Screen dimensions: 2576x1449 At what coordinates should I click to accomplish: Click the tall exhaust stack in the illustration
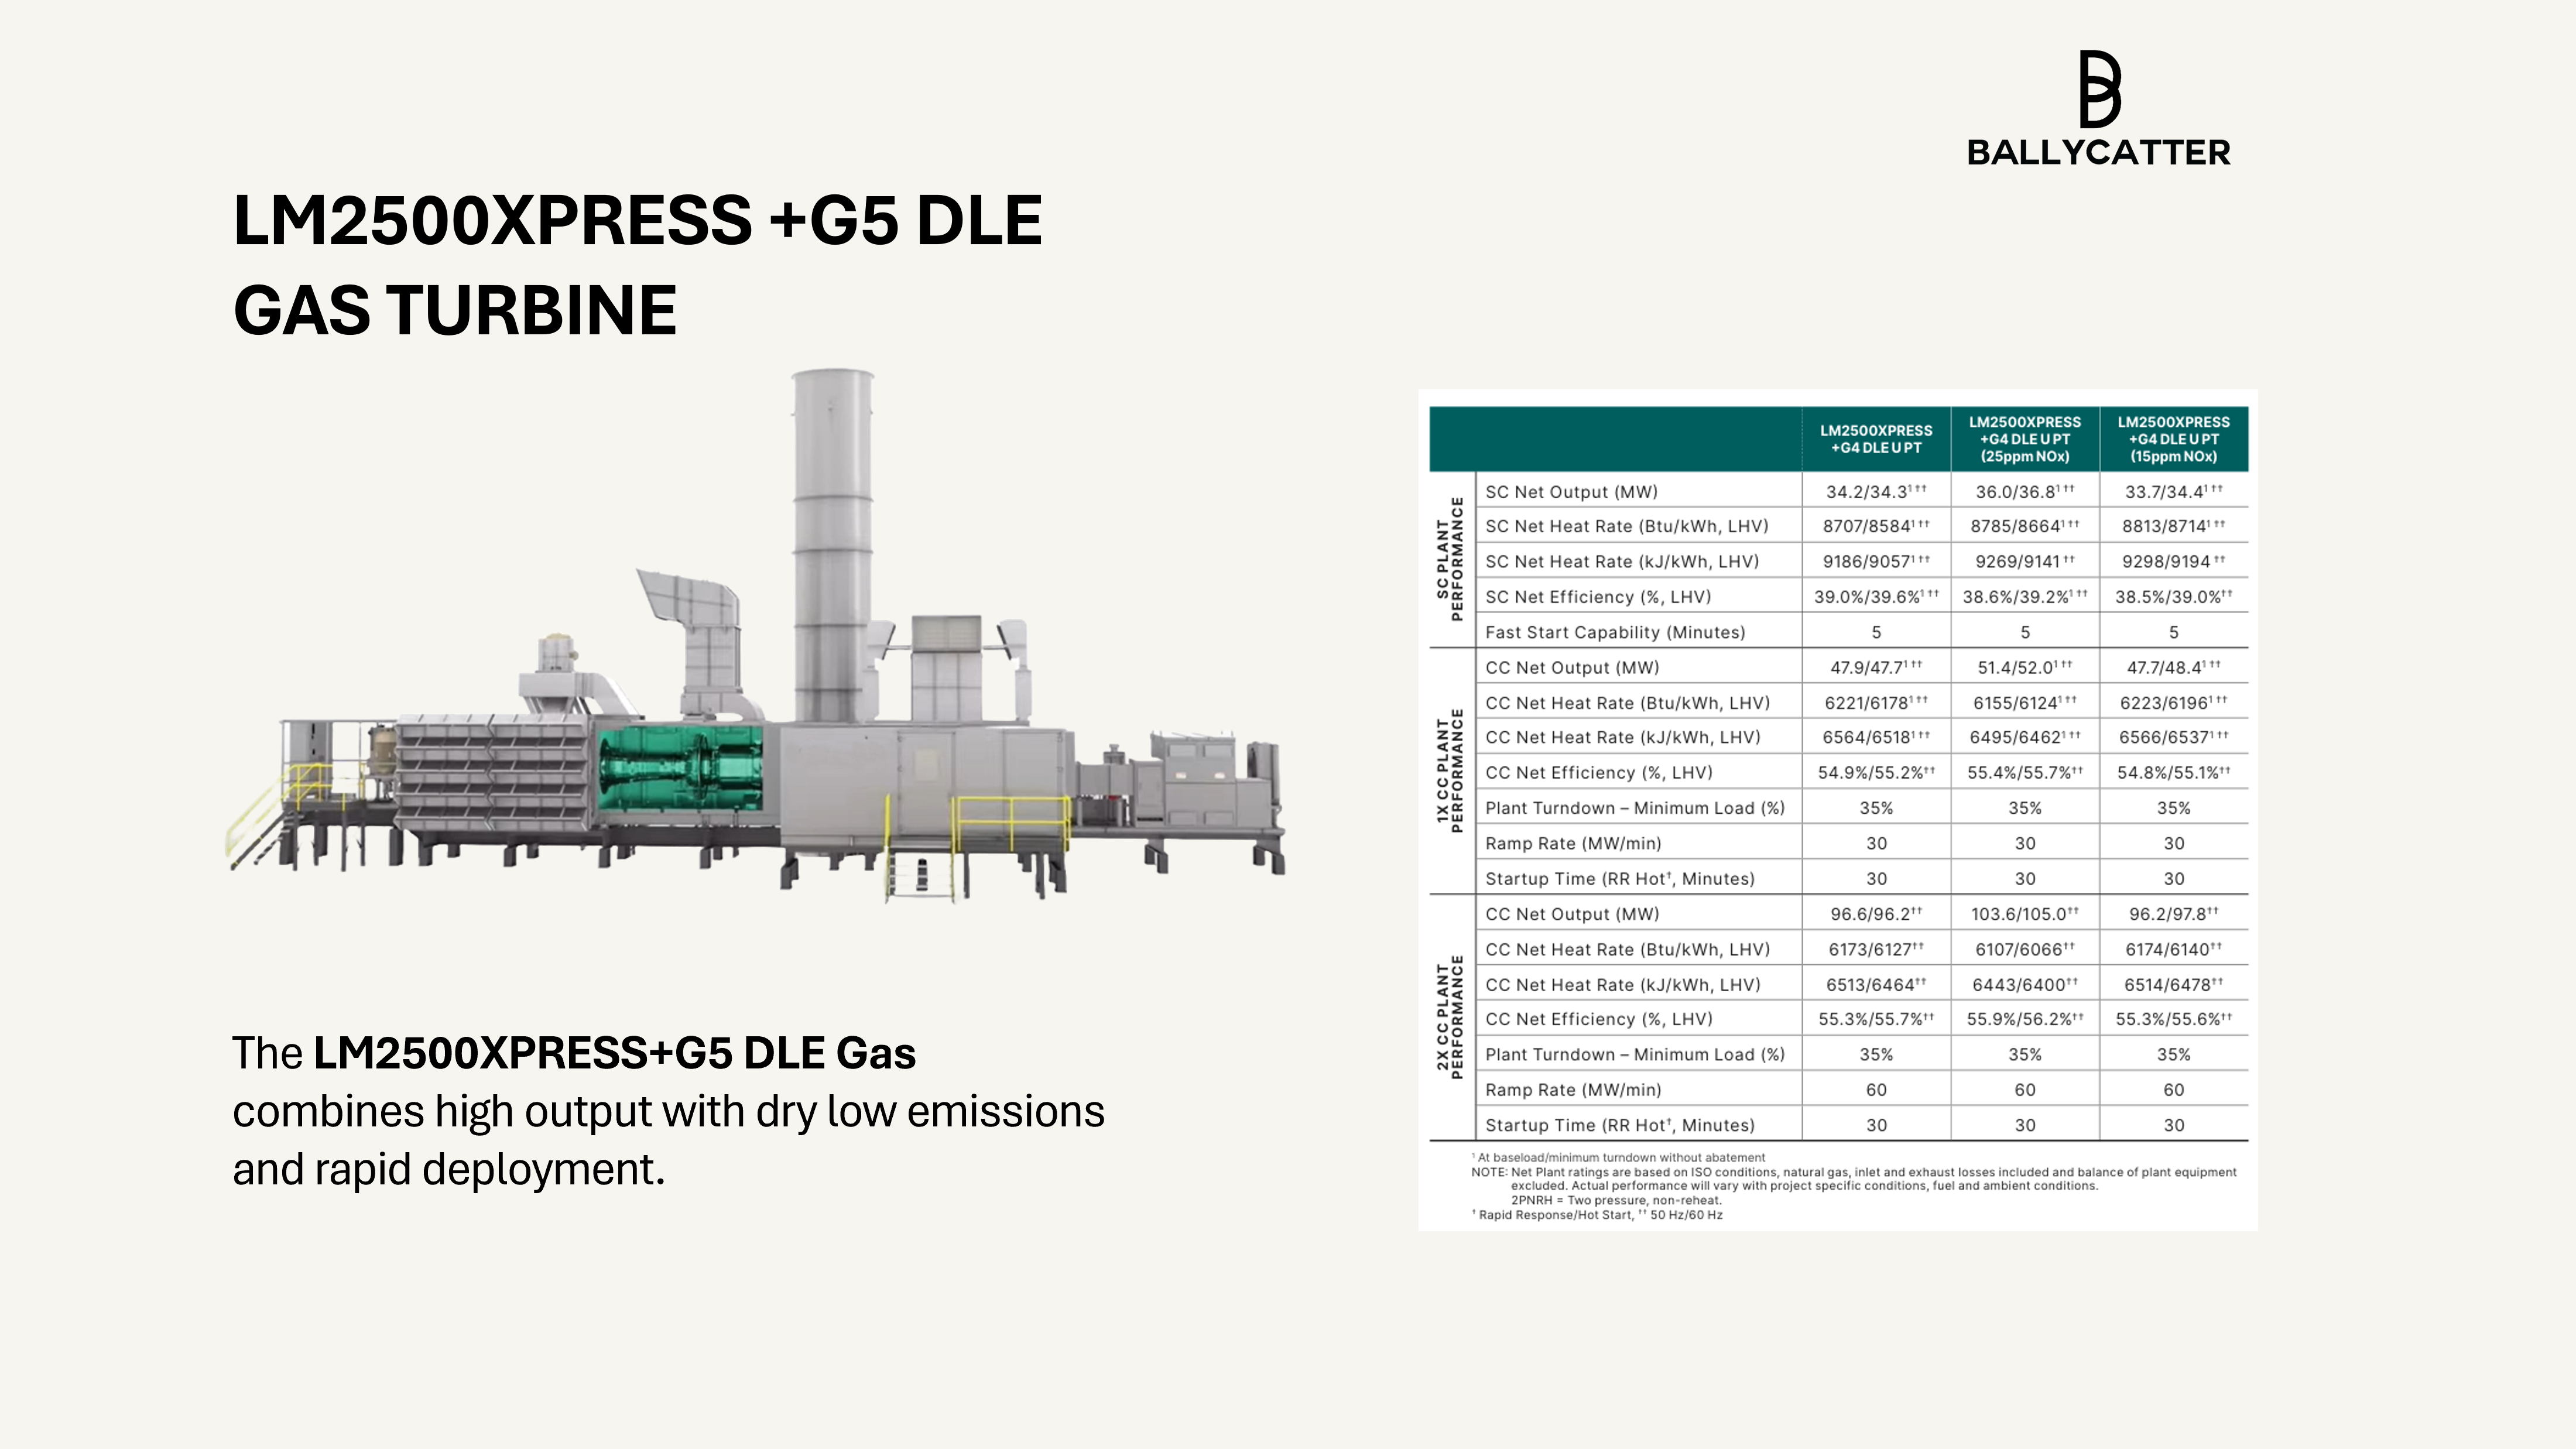pyautogui.click(x=833, y=545)
